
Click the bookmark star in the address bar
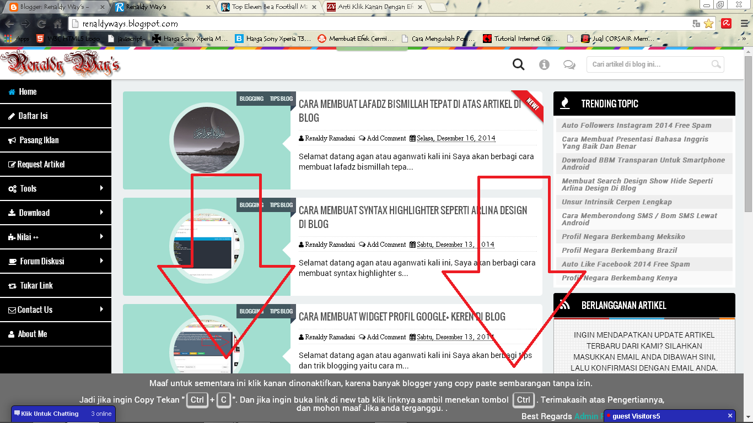709,24
